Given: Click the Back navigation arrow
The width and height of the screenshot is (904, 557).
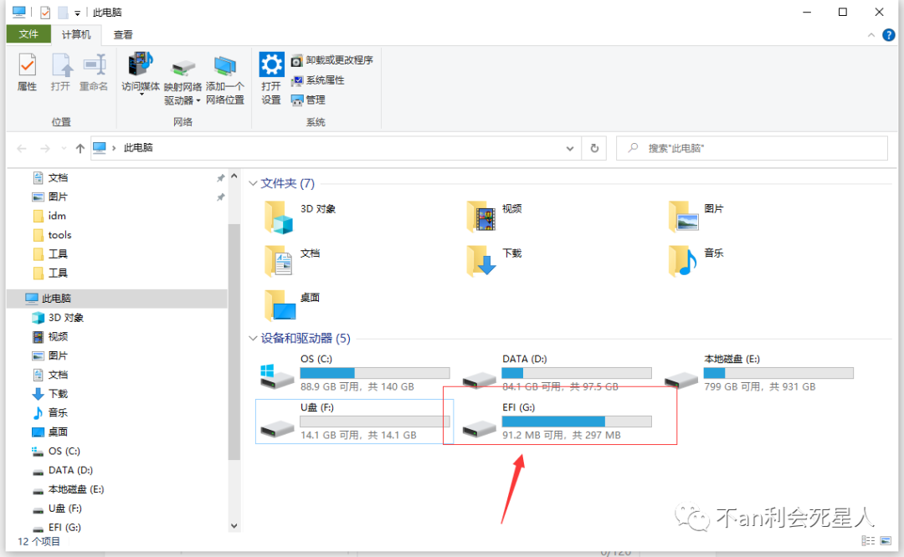Looking at the screenshot, I should point(22,149).
